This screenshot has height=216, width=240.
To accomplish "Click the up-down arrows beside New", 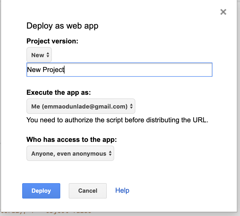I will point(48,55).
